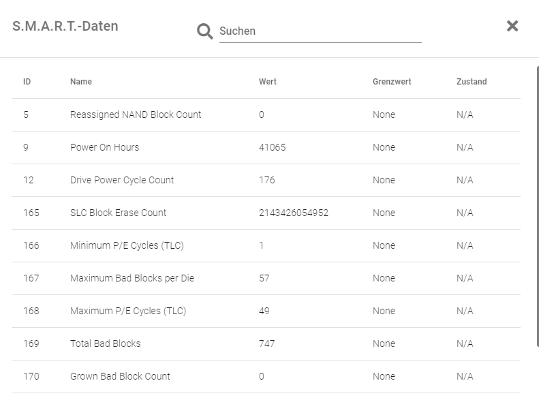Click the Power On Hours value 41065
Image resolution: width=539 pixels, height=398 pixels.
273,147
